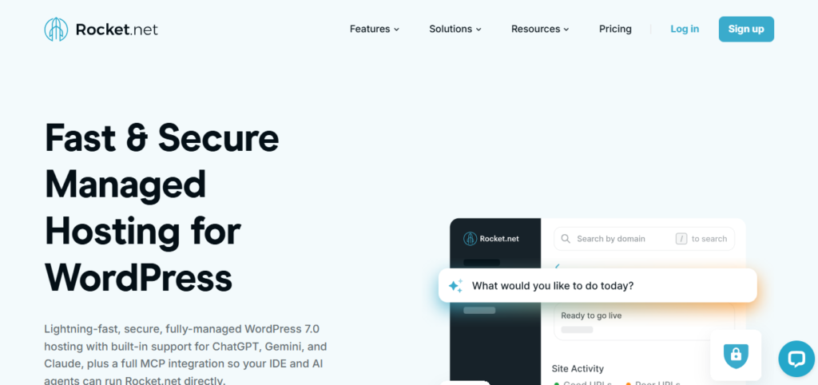Click the Sign up button
The width and height of the screenshot is (818, 385).
746,30
